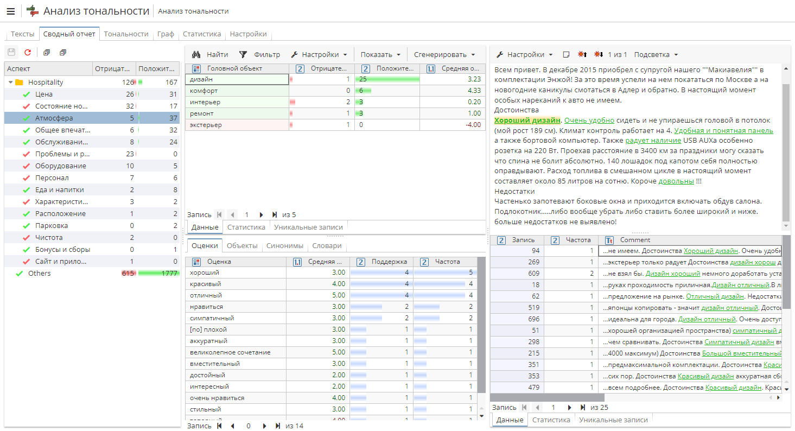Select the комфорт row in the objects table

click(335, 91)
